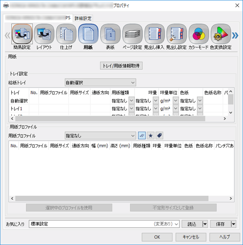Switch to the 詳細設定 tab

(x=83, y=18)
